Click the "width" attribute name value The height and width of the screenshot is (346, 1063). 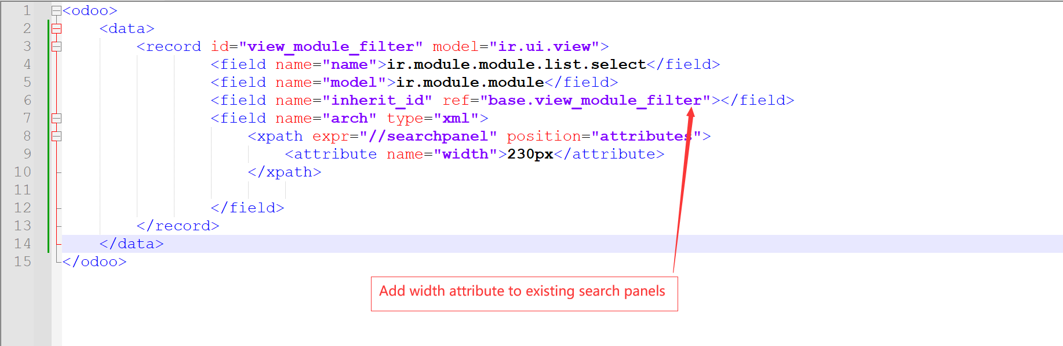pos(465,154)
